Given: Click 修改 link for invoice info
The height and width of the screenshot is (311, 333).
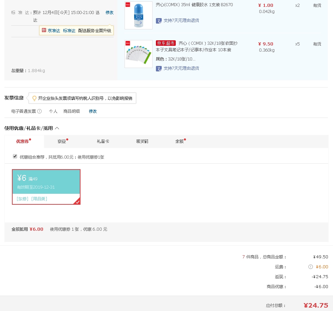Looking at the screenshot, I should coord(93,111).
